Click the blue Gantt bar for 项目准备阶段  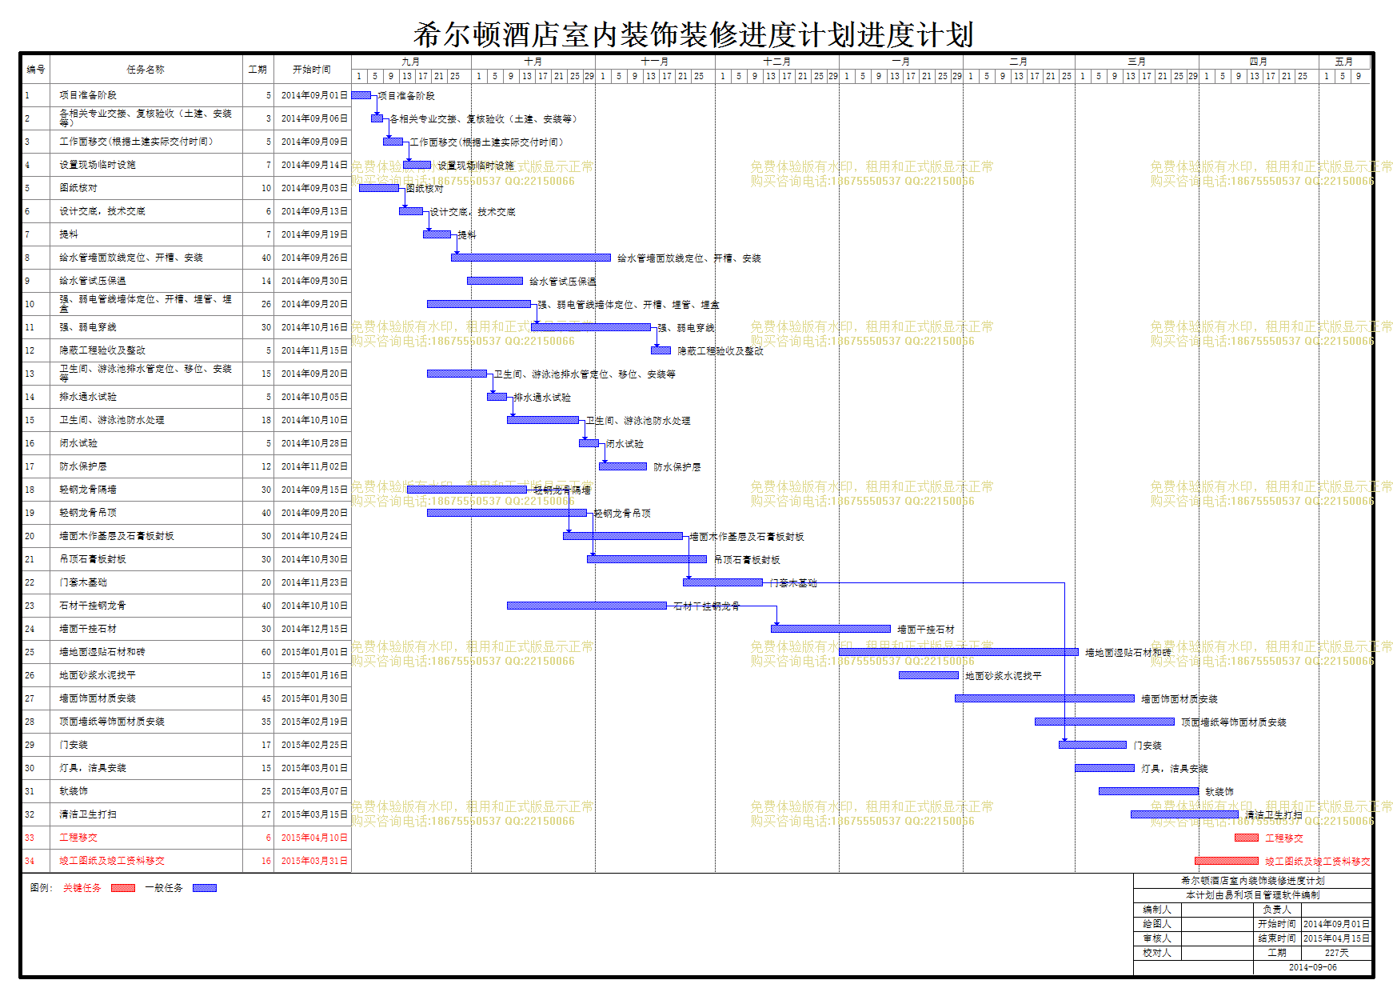tap(361, 95)
